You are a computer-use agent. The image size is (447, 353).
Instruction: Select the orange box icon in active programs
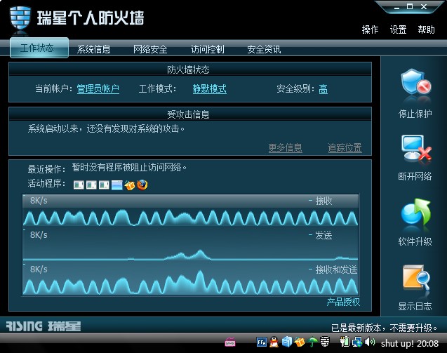pyautogui.click(x=129, y=185)
